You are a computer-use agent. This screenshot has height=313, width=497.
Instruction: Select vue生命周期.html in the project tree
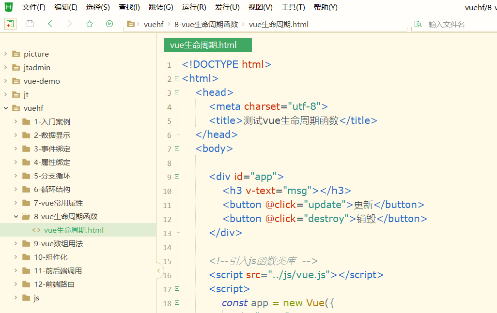click(78, 230)
